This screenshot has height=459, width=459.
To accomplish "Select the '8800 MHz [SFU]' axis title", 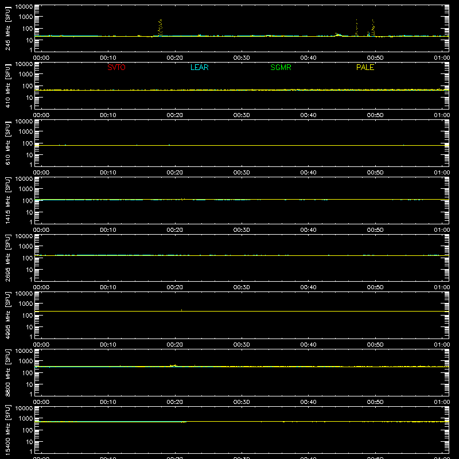I will click(x=8, y=372).
